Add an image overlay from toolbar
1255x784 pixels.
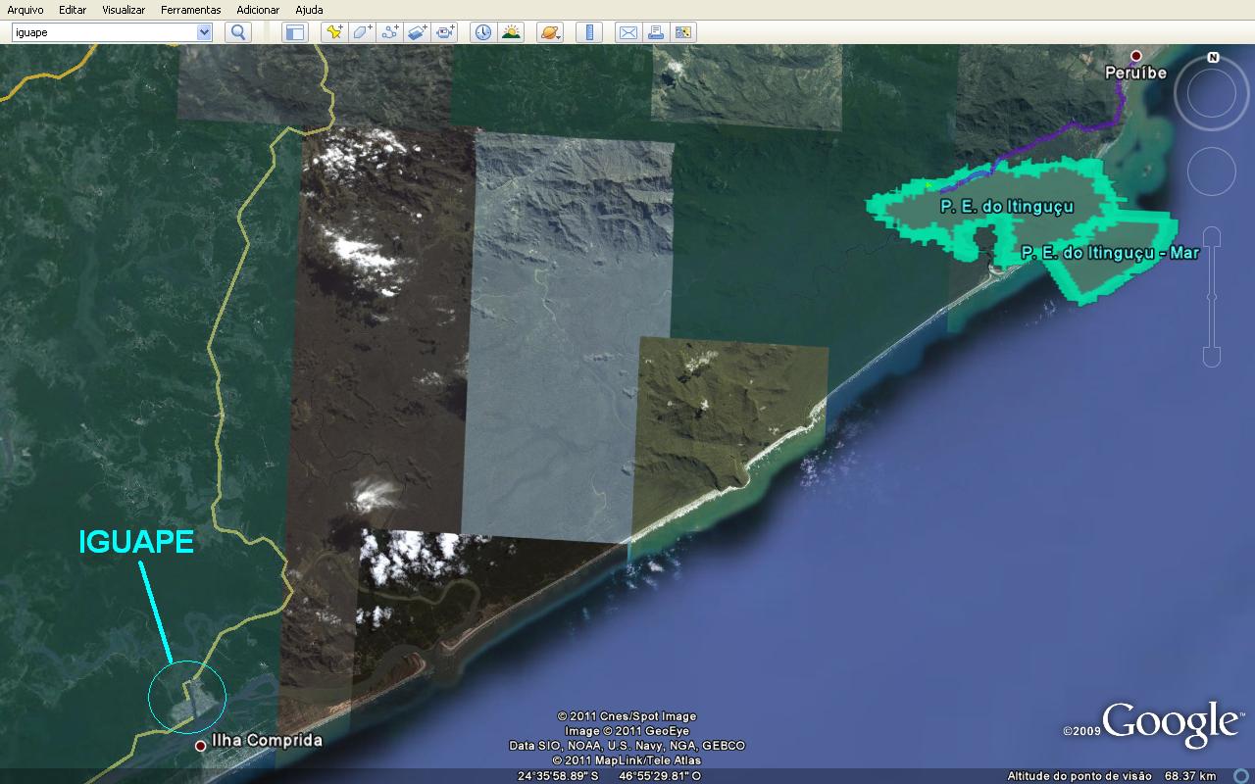418,32
